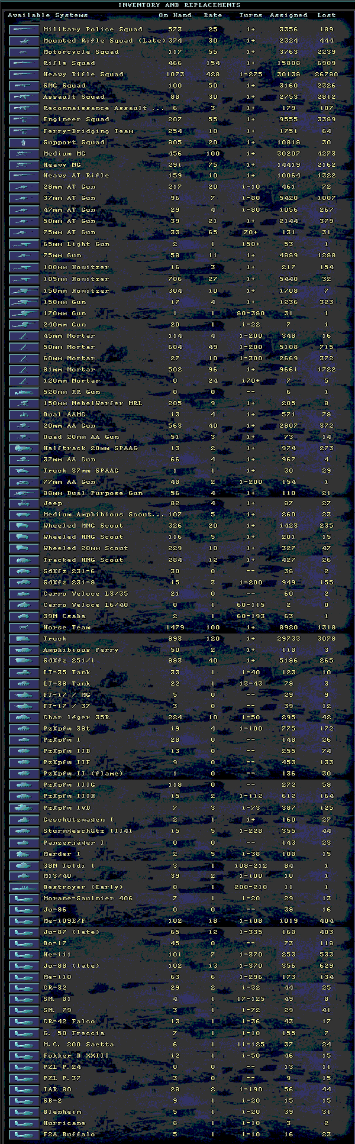Click the 520mm RR Gun label
The width and height of the screenshot is (355, 1144).
click(x=72, y=392)
